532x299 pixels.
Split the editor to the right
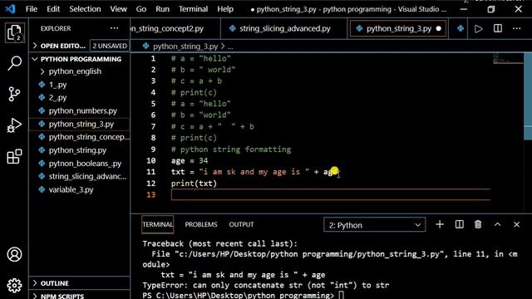point(498,28)
